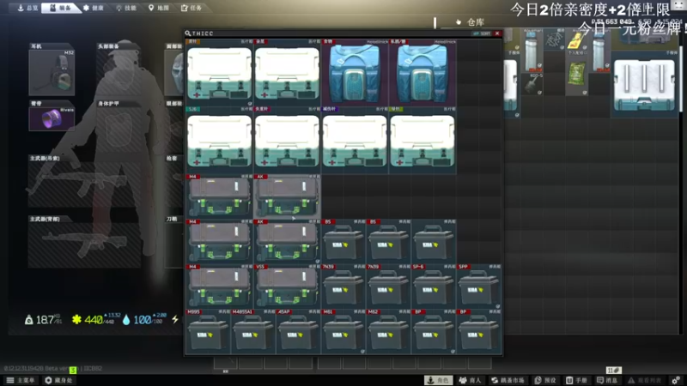Image resolution: width=687 pixels, height=386 pixels.
Task: Go to 藏身处 hideout
Action: pos(58,380)
